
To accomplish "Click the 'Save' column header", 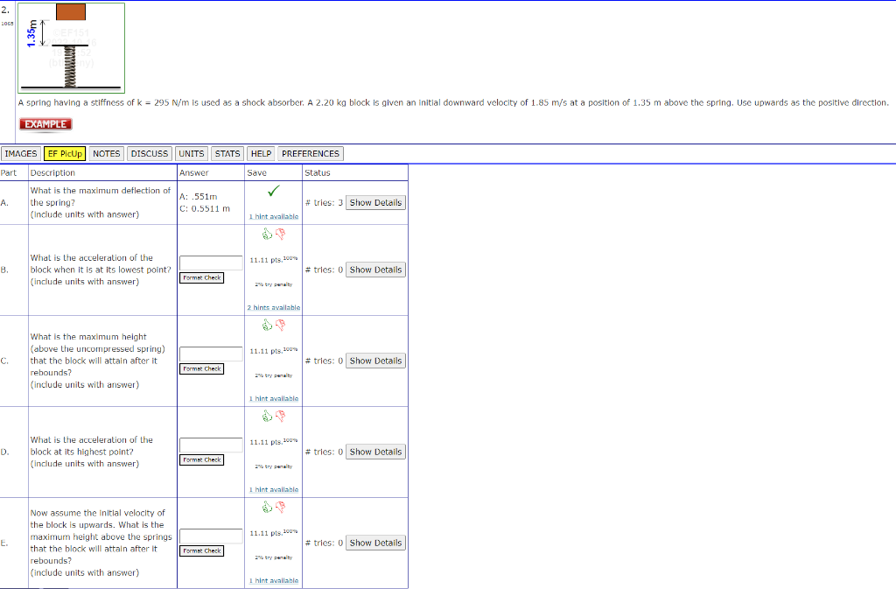I will coord(256,172).
